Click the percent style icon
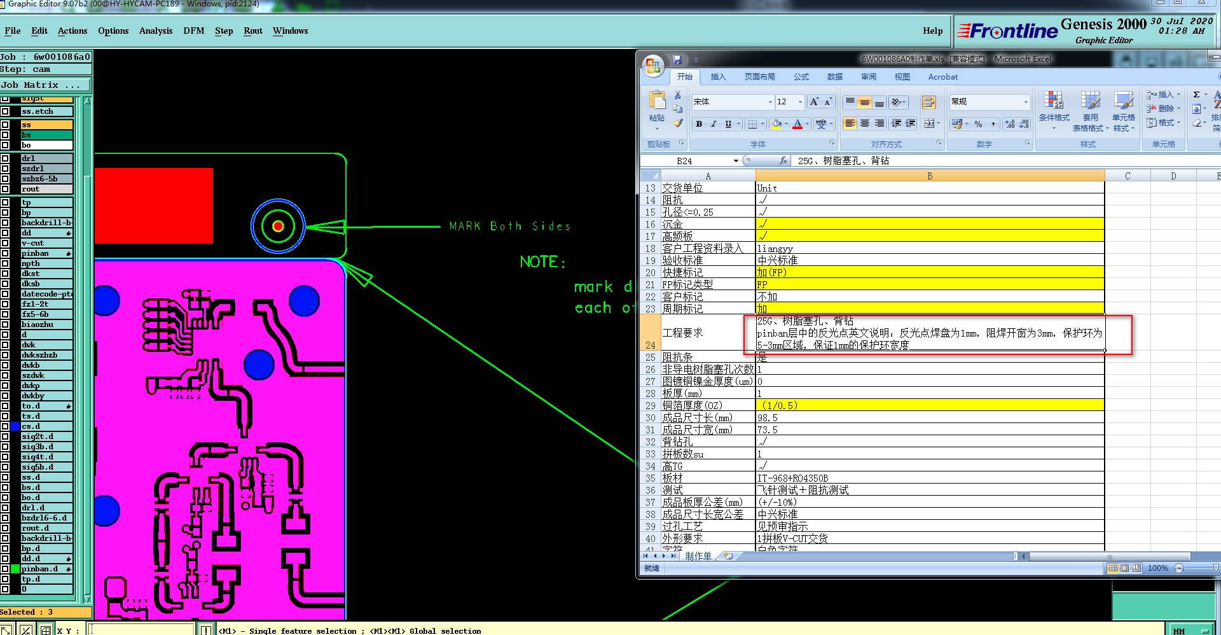This screenshot has height=635, width=1221. click(978, 124)
